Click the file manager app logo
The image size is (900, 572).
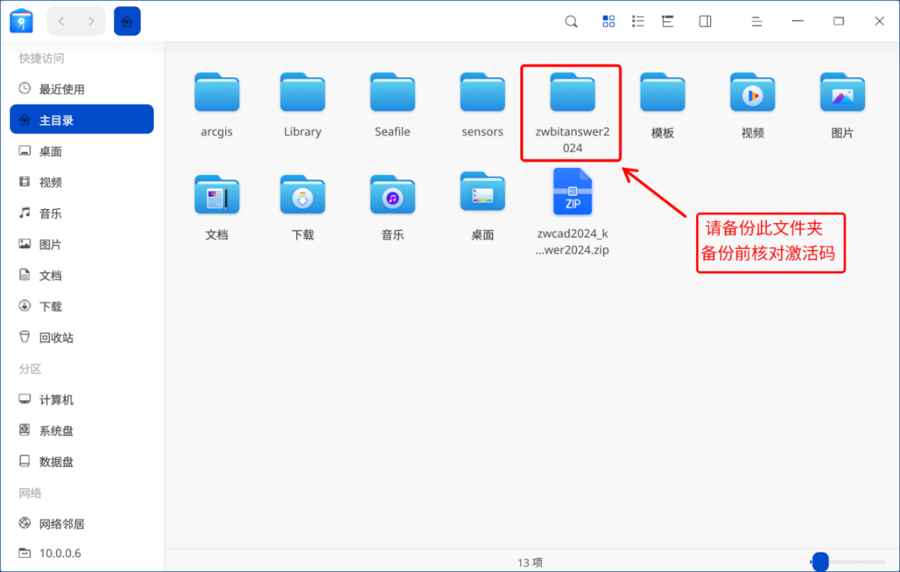[21, 21]
